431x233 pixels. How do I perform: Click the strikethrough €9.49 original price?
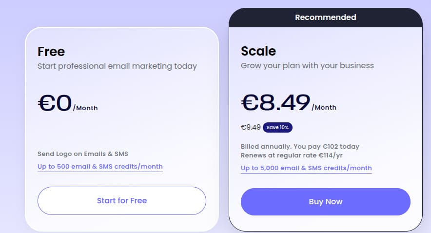point(251,128)
